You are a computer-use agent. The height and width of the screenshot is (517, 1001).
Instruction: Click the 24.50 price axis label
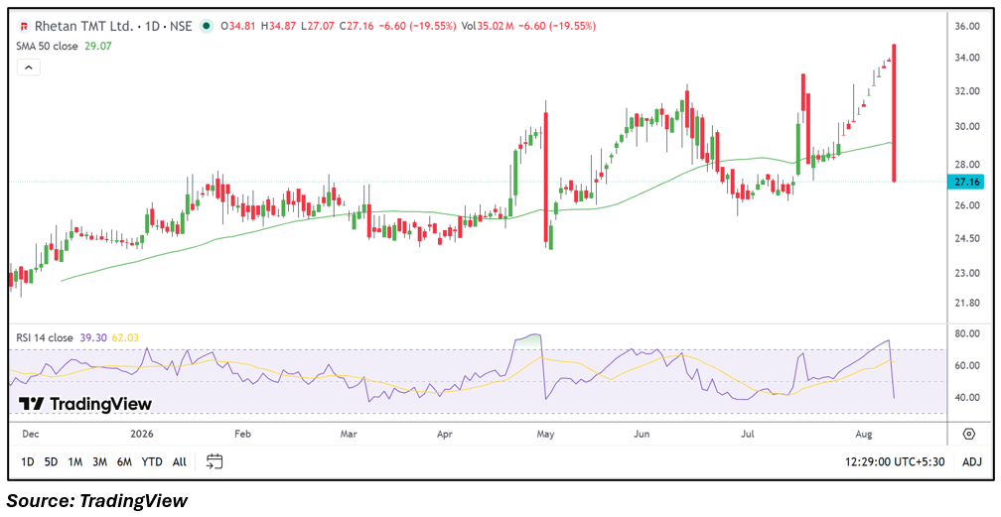968,238
